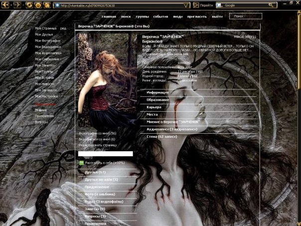Click the magnifier in Google search box
The image size is (301, 226).
tap(271, 5)
